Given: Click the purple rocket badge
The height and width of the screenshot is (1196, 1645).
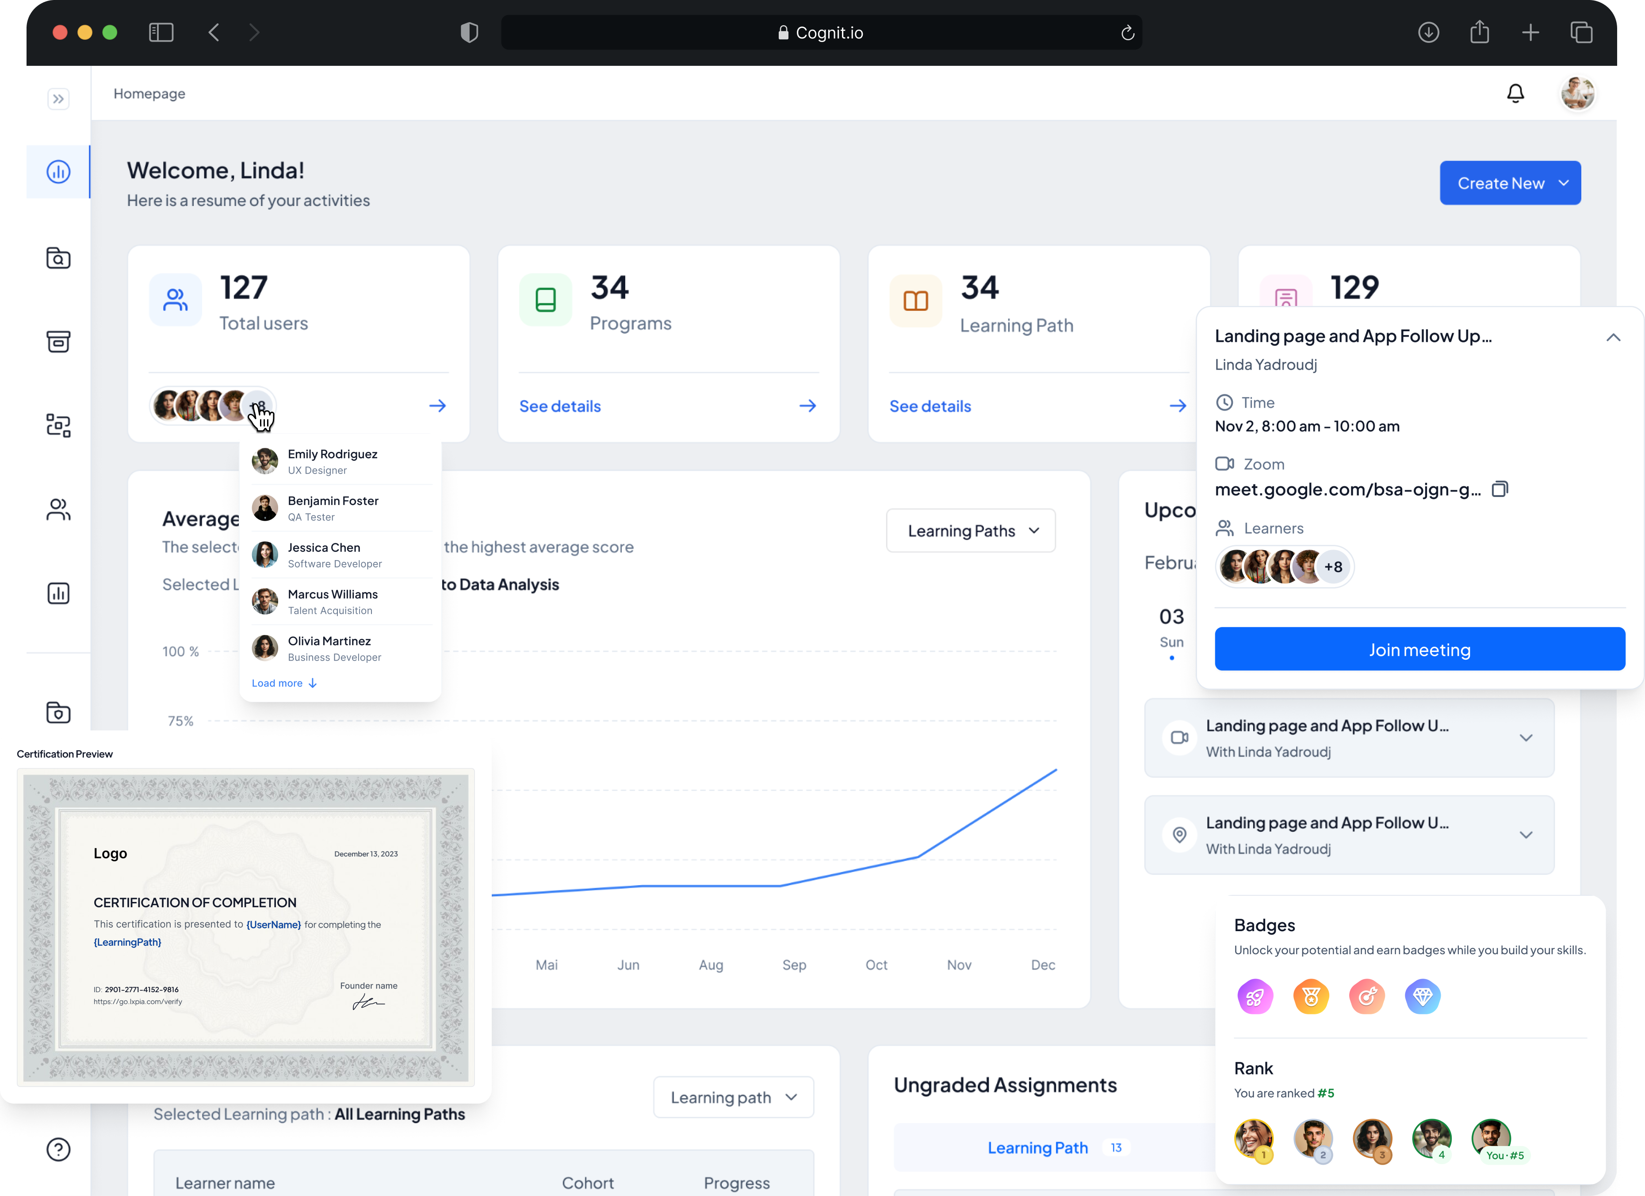Looking at the screenshot, I should click(x=1255, y=997).
